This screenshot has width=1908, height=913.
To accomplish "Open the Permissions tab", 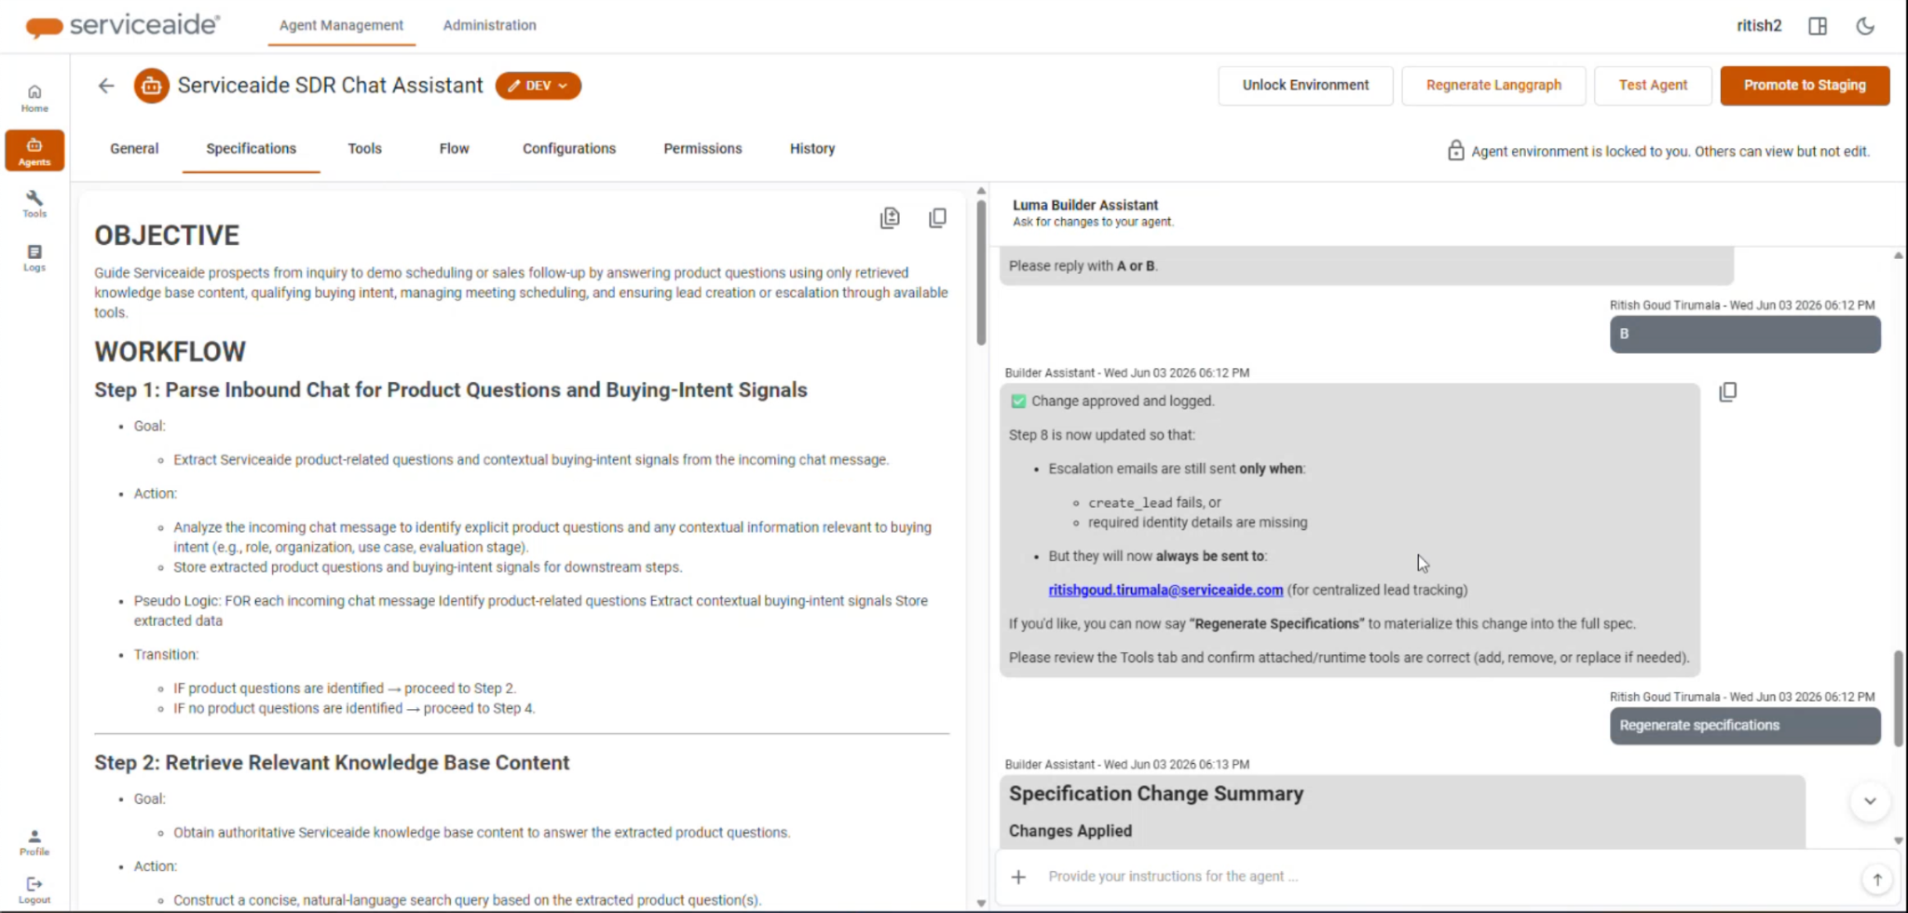I will coord(702,149).
